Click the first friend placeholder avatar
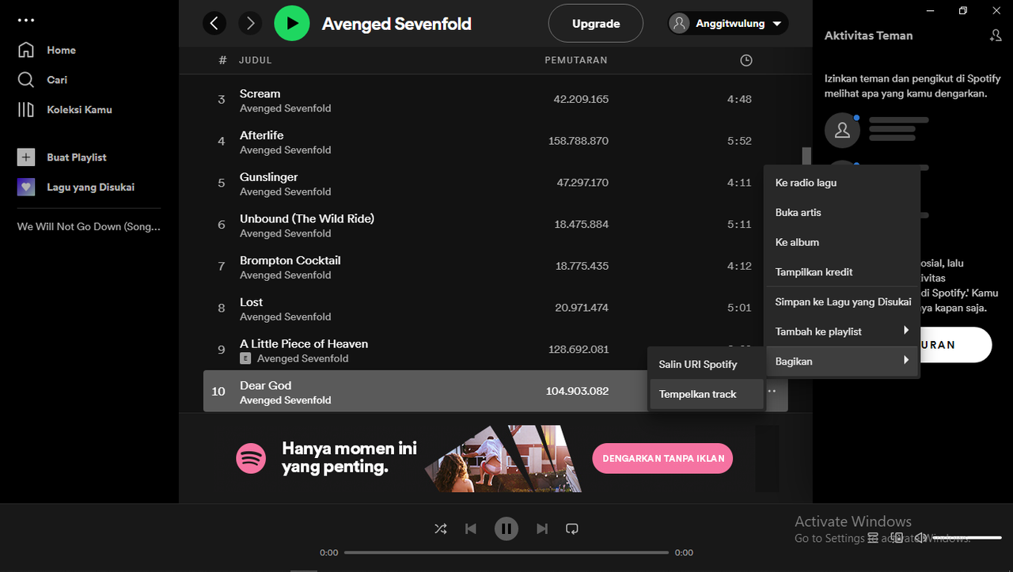 pyautogui.click(x=842, y=130)
